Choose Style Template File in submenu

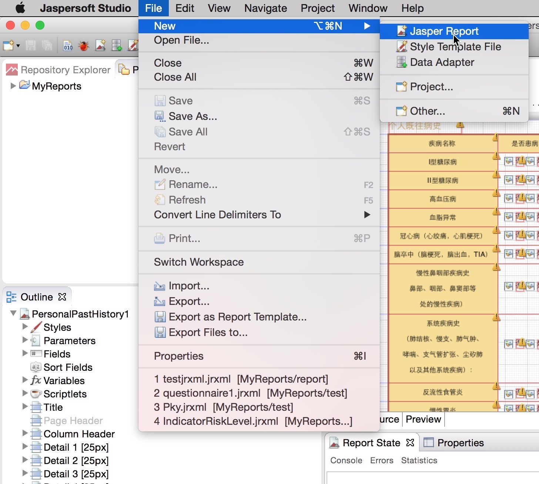[x=454, y=47]
